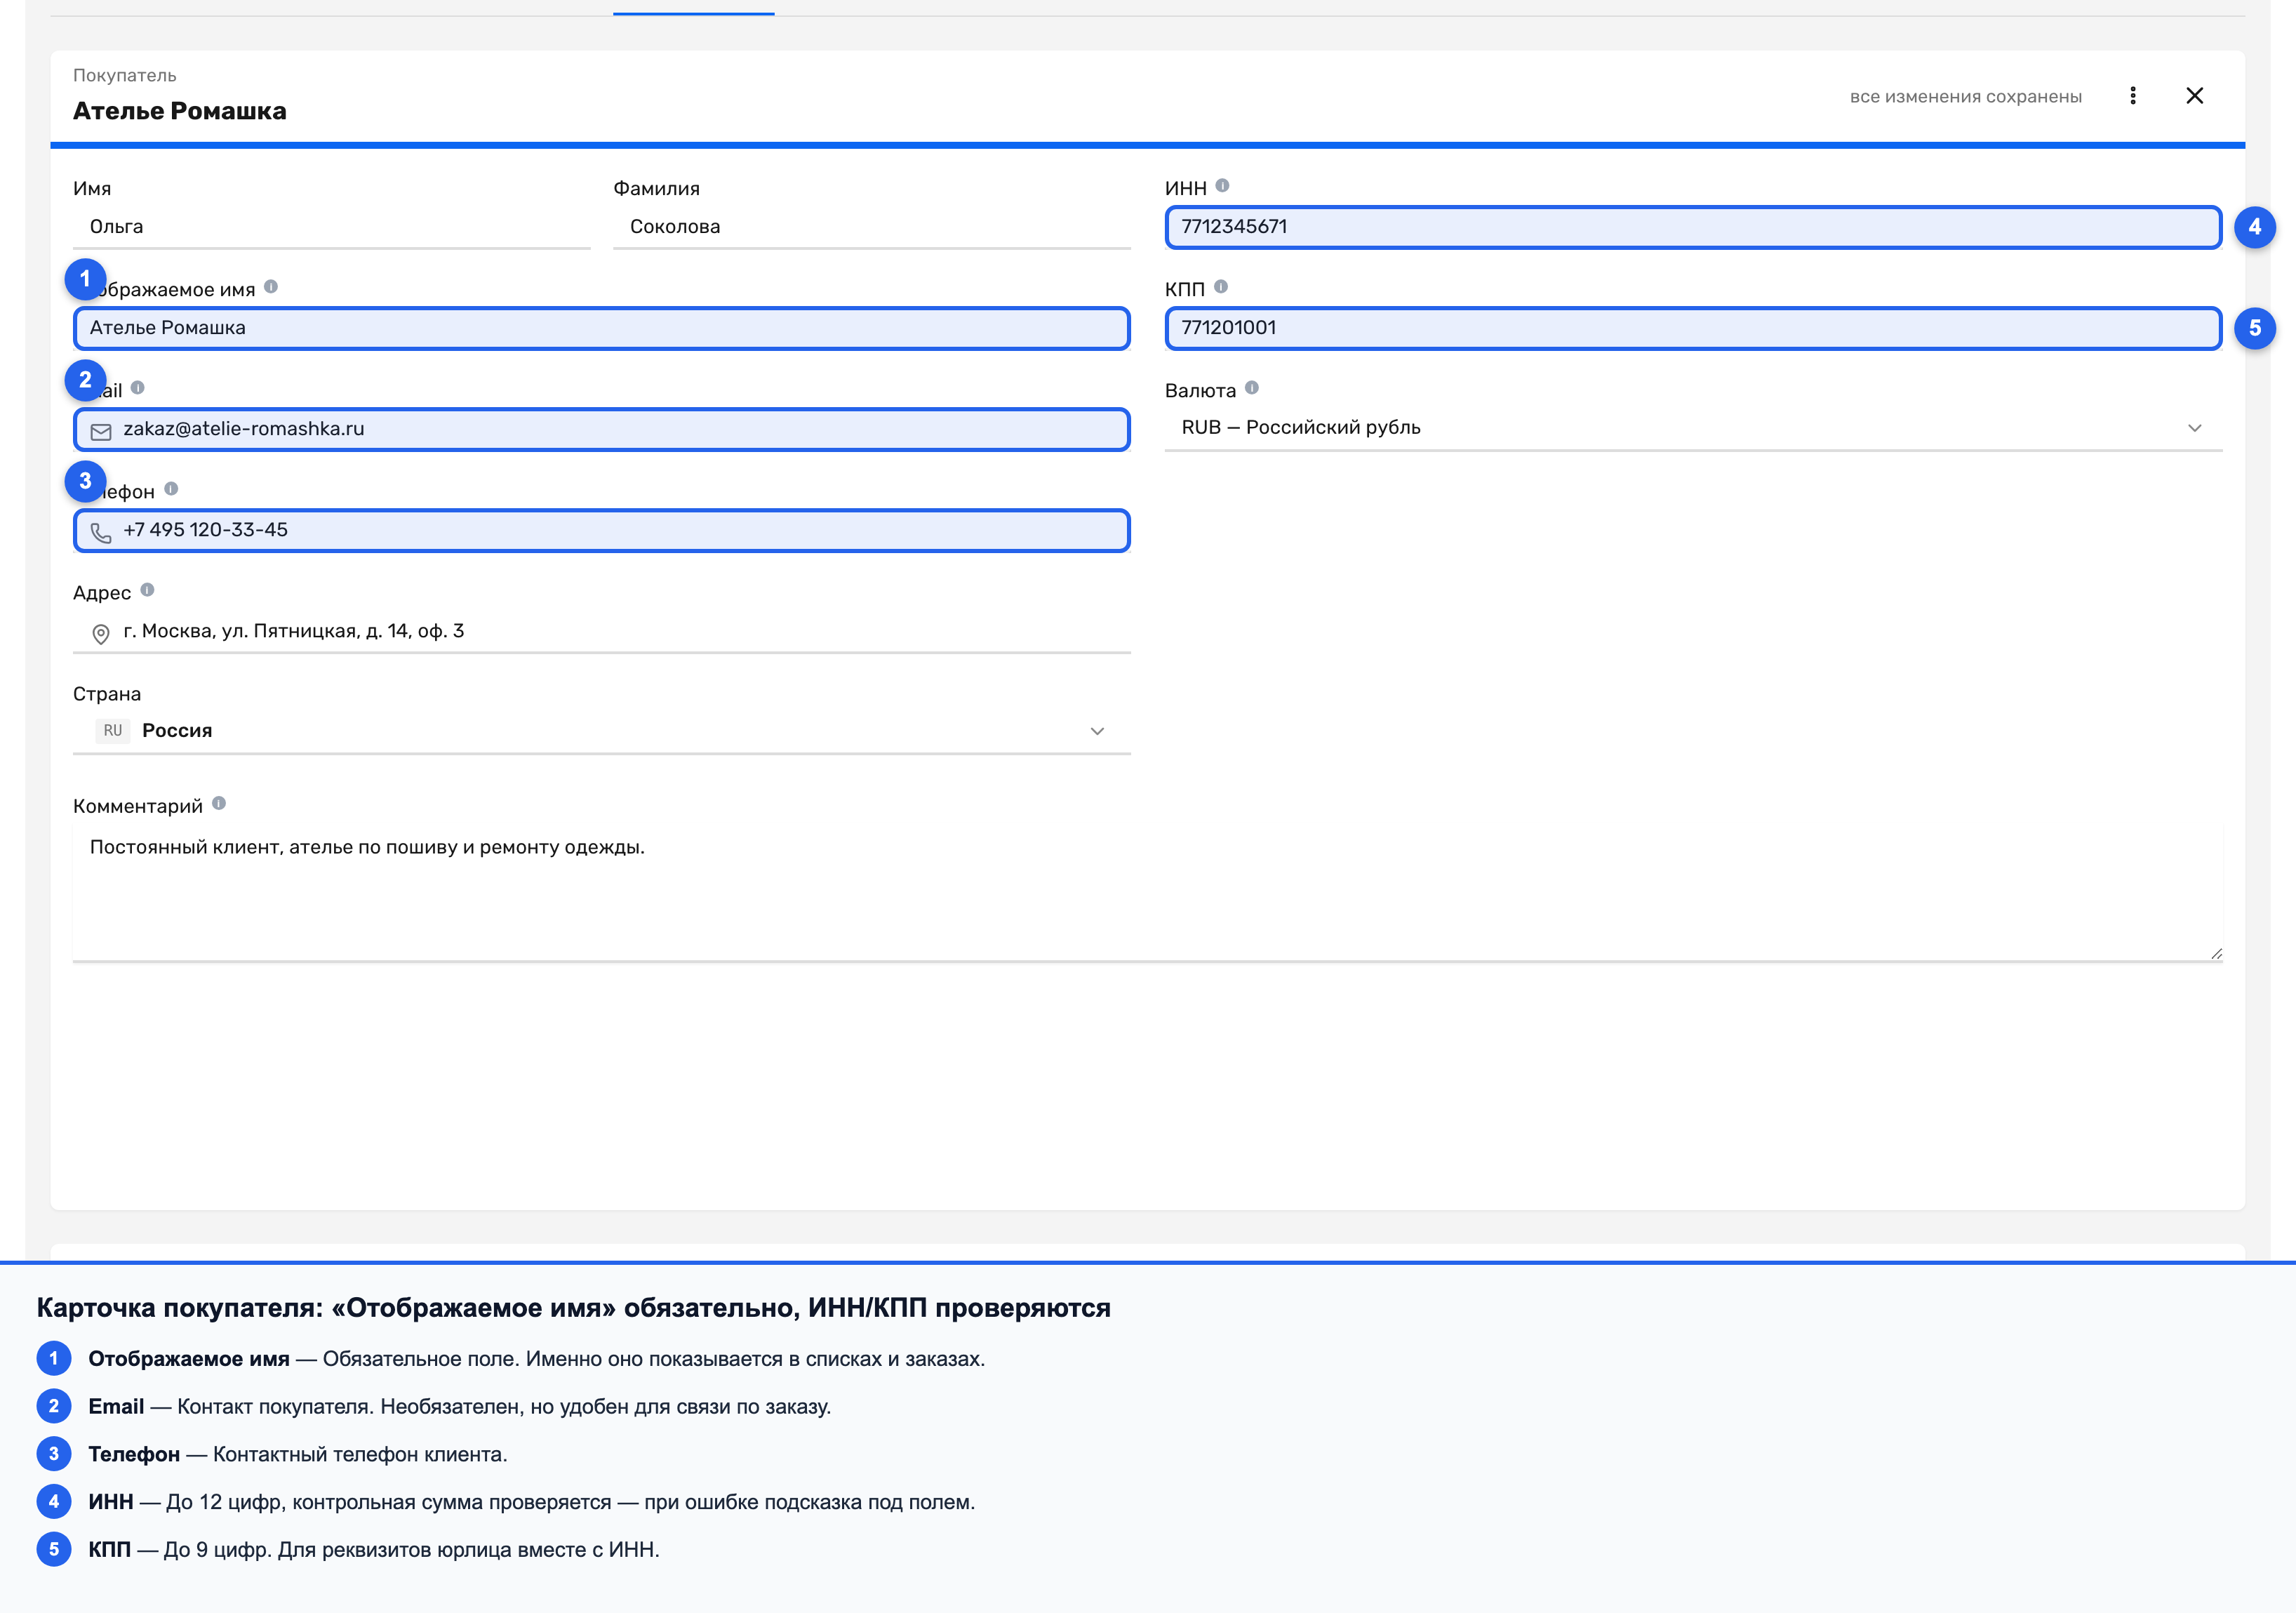The height and width of the screenshot is (1613, 2296).
Task: Open the Россия country selector
Action: pos(601,731)
